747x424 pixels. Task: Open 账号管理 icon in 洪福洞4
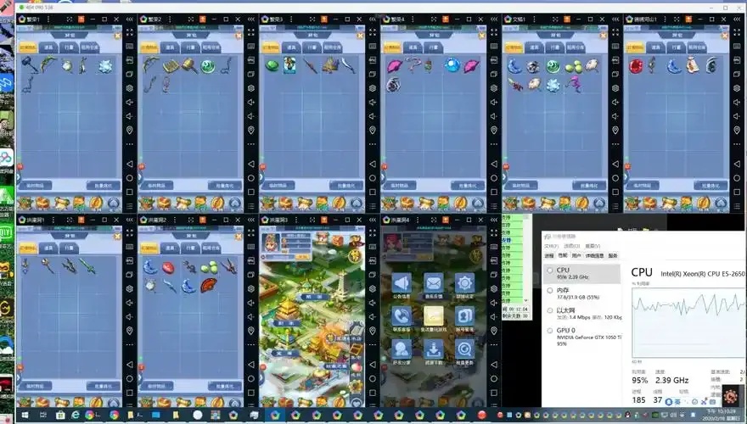pyautogui.click(x=464, y=316)
